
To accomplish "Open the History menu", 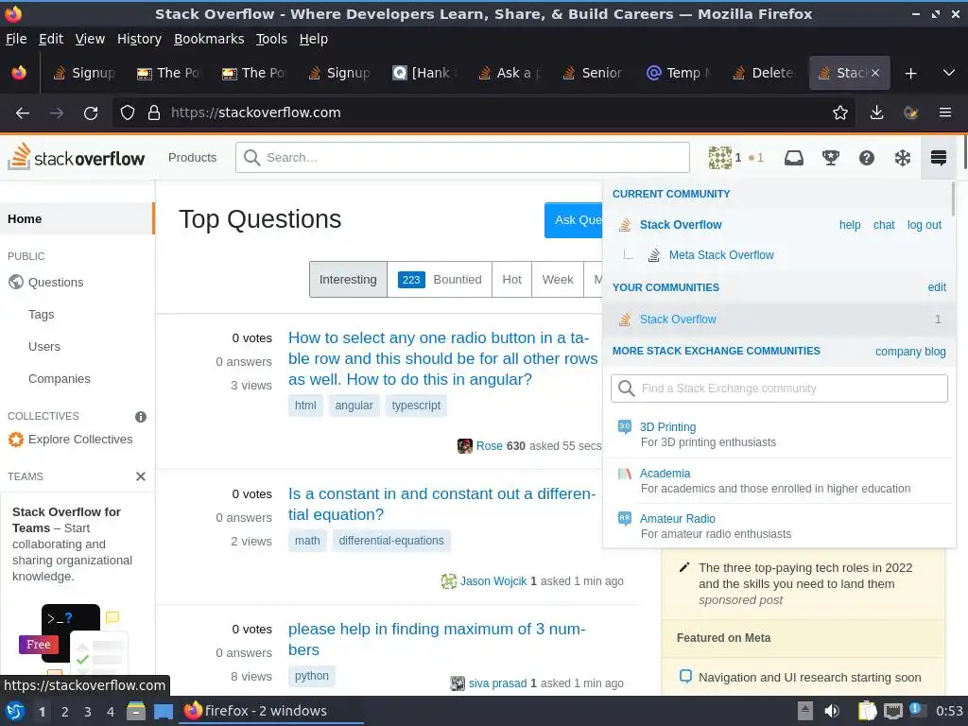I will click(x=139, y=39).
